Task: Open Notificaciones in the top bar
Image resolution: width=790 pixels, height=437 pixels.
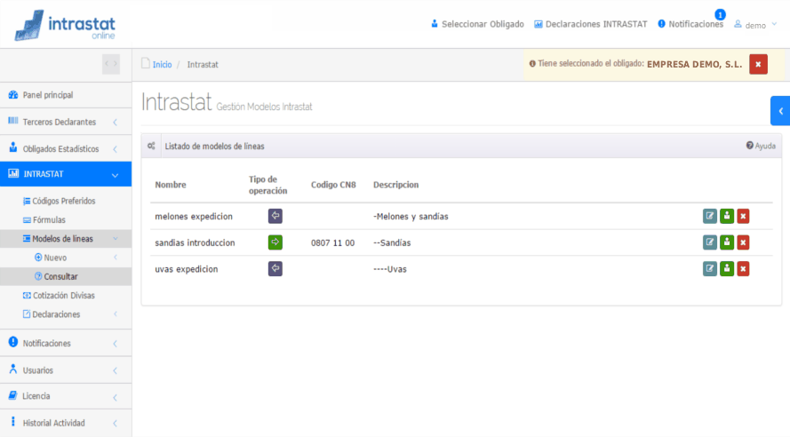Action: [690, 24]
